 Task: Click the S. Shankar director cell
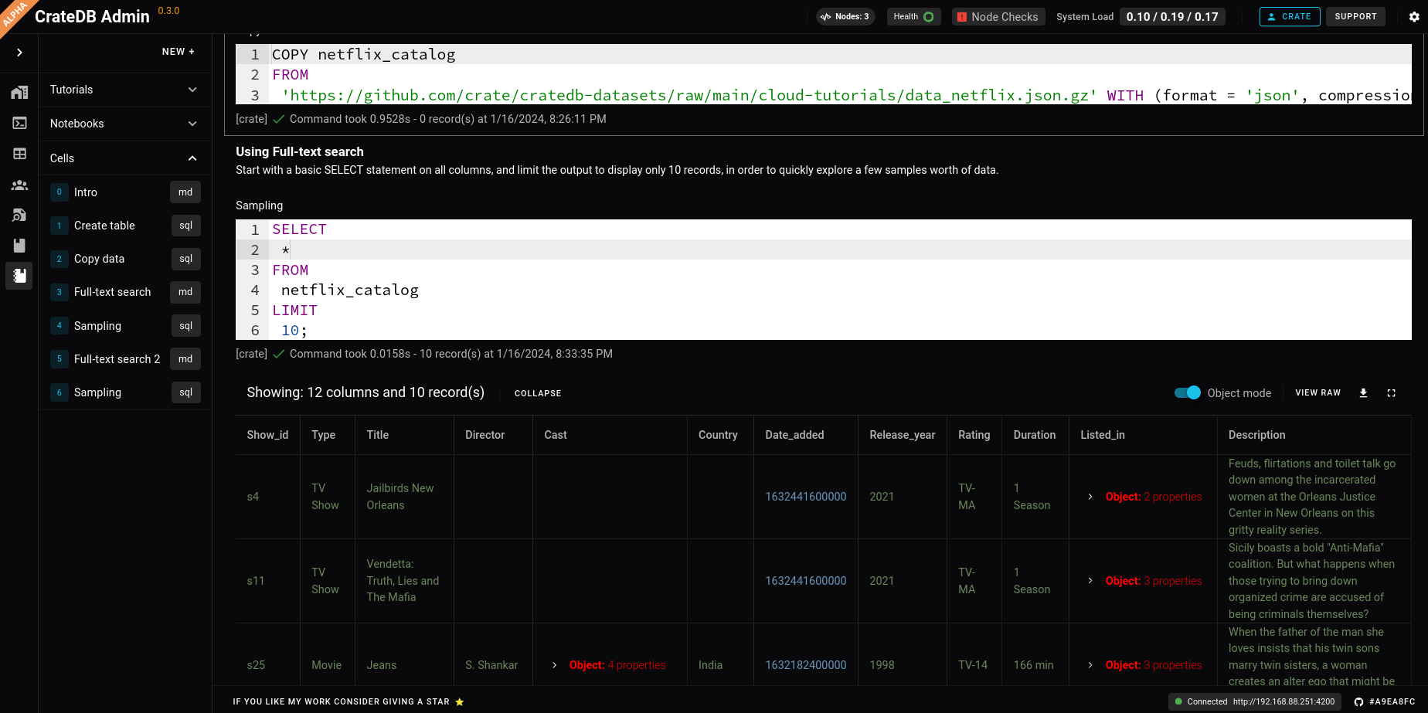click(x=491, y=665)
